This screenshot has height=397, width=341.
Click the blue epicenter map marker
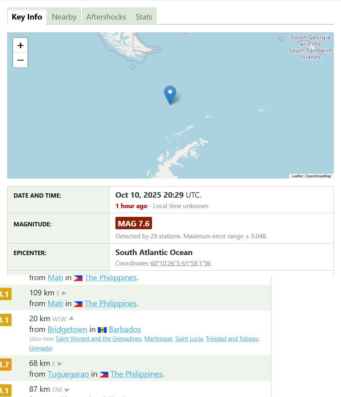pyautogui.click(x=170, y=95)
